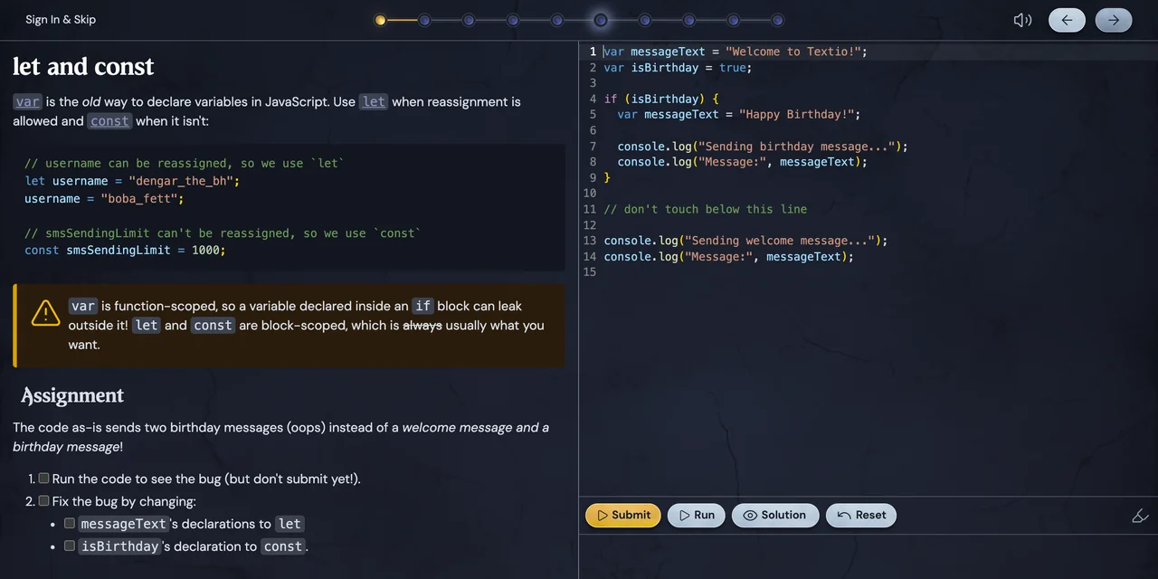Viewport: 1158px width, 579px height.
Task: Select the fifth progress dot
Action: tap(557, 20)
